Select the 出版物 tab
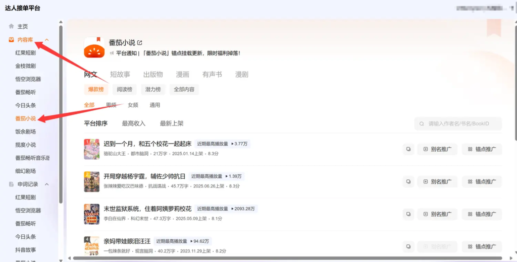Screen dimensions: 517x262 pos(153,75)
